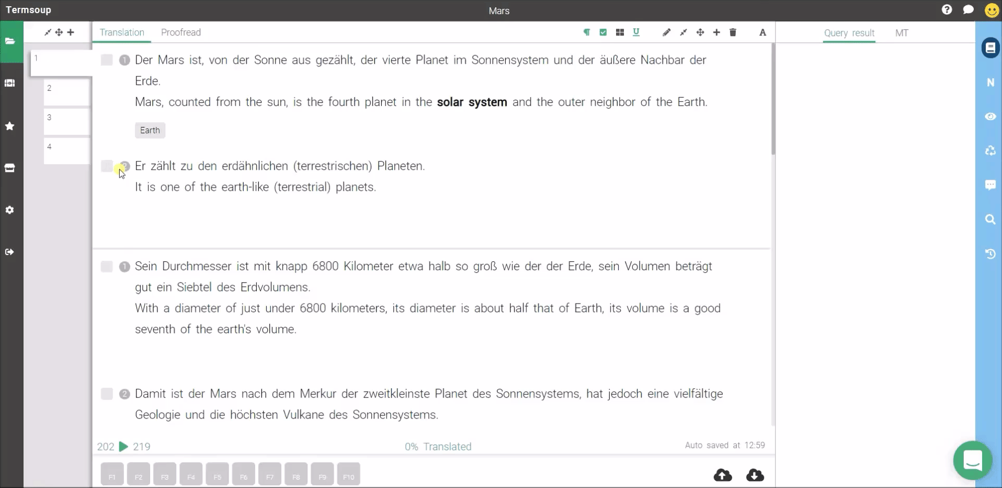Select page 2 thumbnail in left panel
Image resolution: width=1002 pixels, height=488 pixels.
click(67, 92)
